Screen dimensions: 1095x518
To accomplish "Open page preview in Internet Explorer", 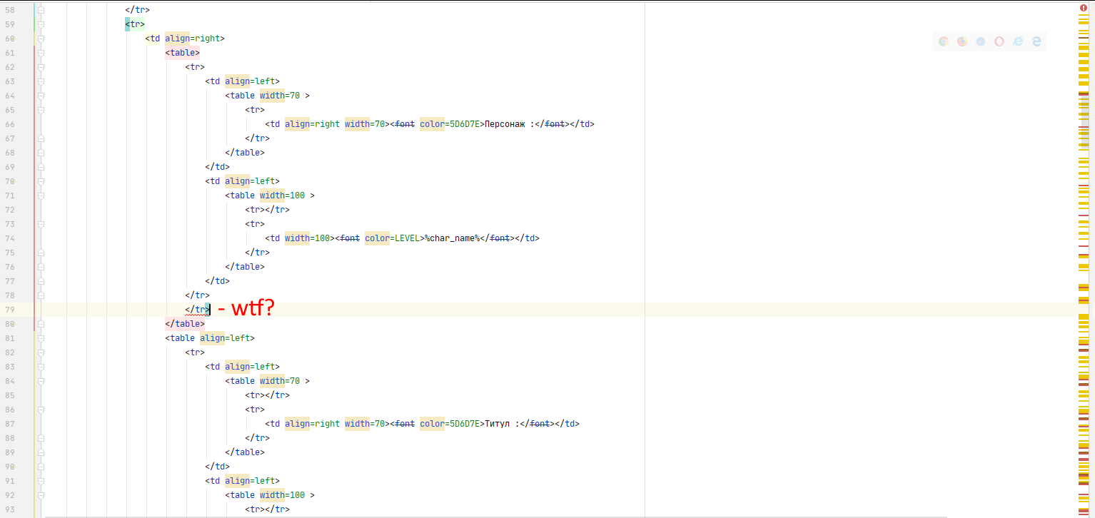I will pos(1018,41).
